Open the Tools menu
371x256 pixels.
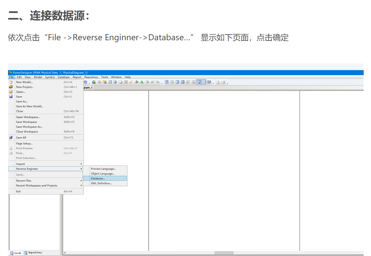tap(105, 77)
